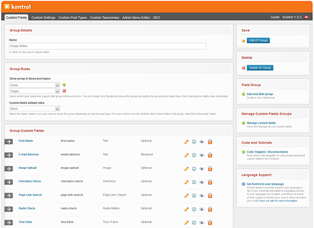Duplicate the True False field
Viewport: 314px width, 228px height.
(194, 223)
